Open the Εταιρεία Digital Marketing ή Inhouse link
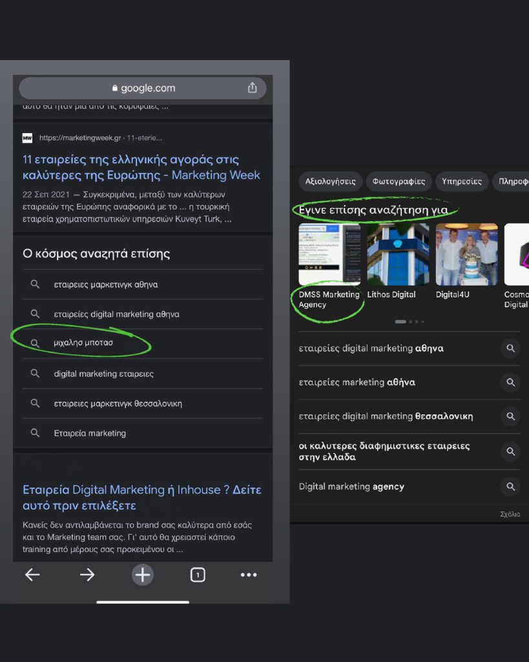Viewport: 529px width, 662px height. 141,497
